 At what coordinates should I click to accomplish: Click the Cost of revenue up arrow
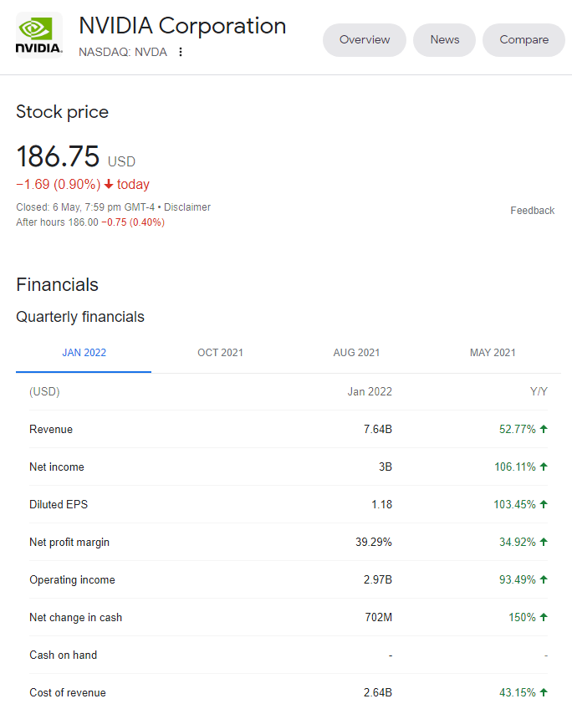point(544,692)
